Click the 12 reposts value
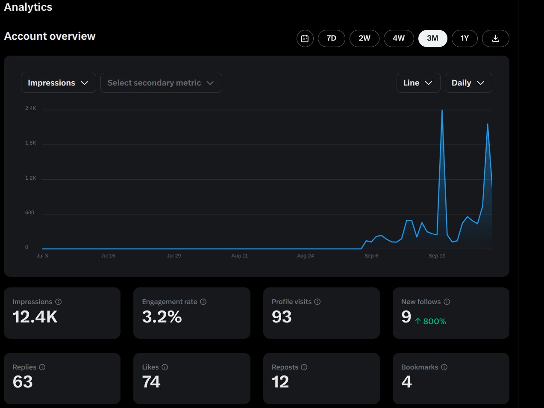Screen dimensions: 544x408 tap(280, 382)
